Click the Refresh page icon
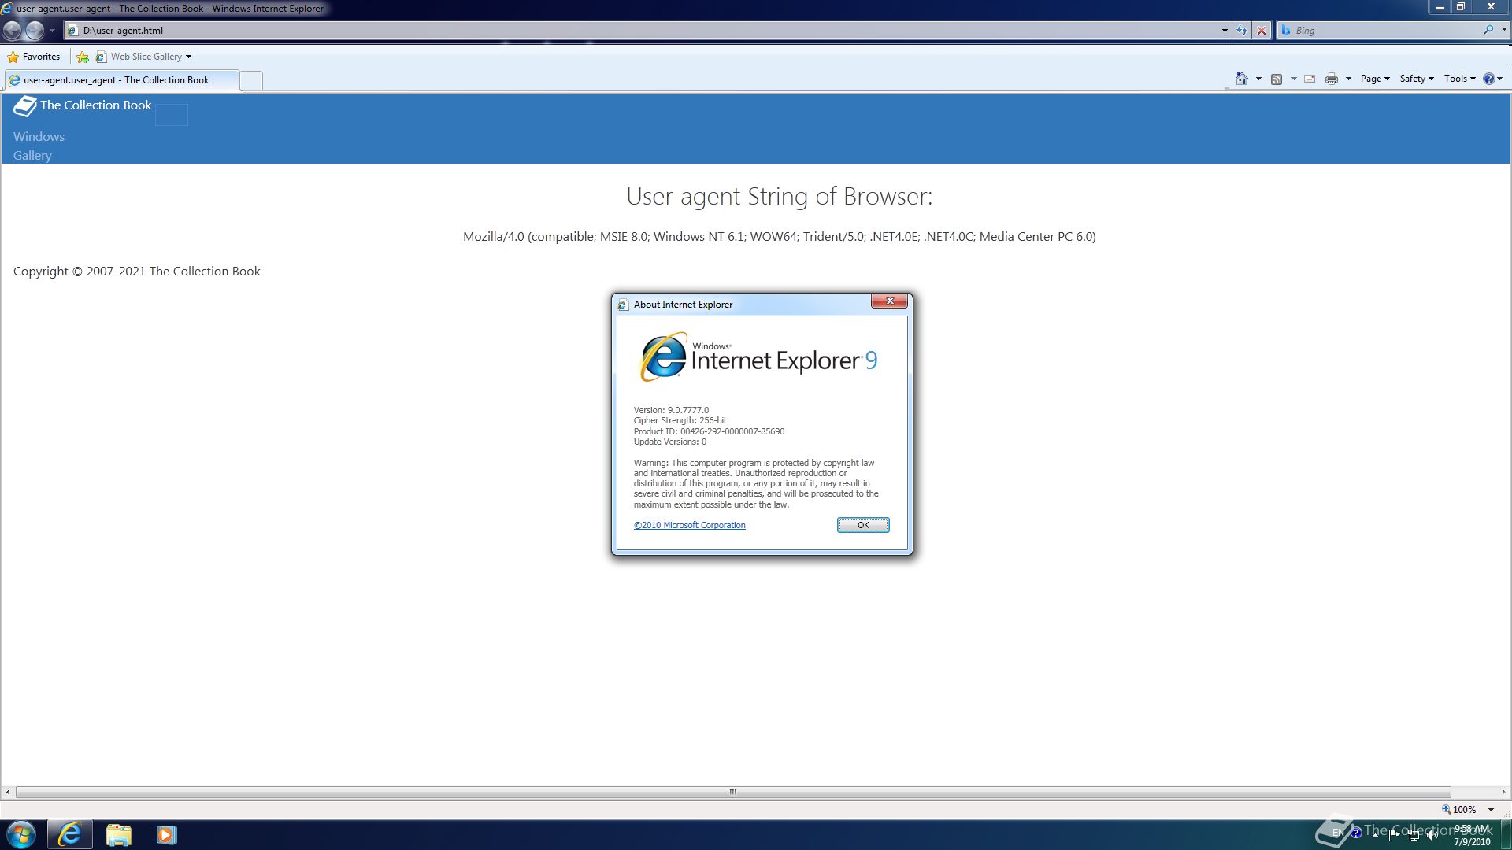Screen dimensions: 1512x850 coord(1242,31)
